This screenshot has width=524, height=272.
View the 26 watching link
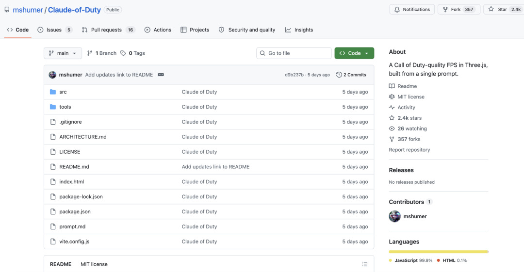coord(412,128)
